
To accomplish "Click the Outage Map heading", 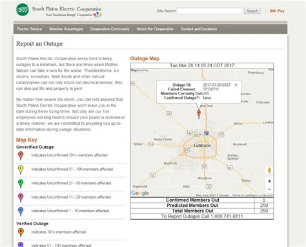I will [145, 59].
